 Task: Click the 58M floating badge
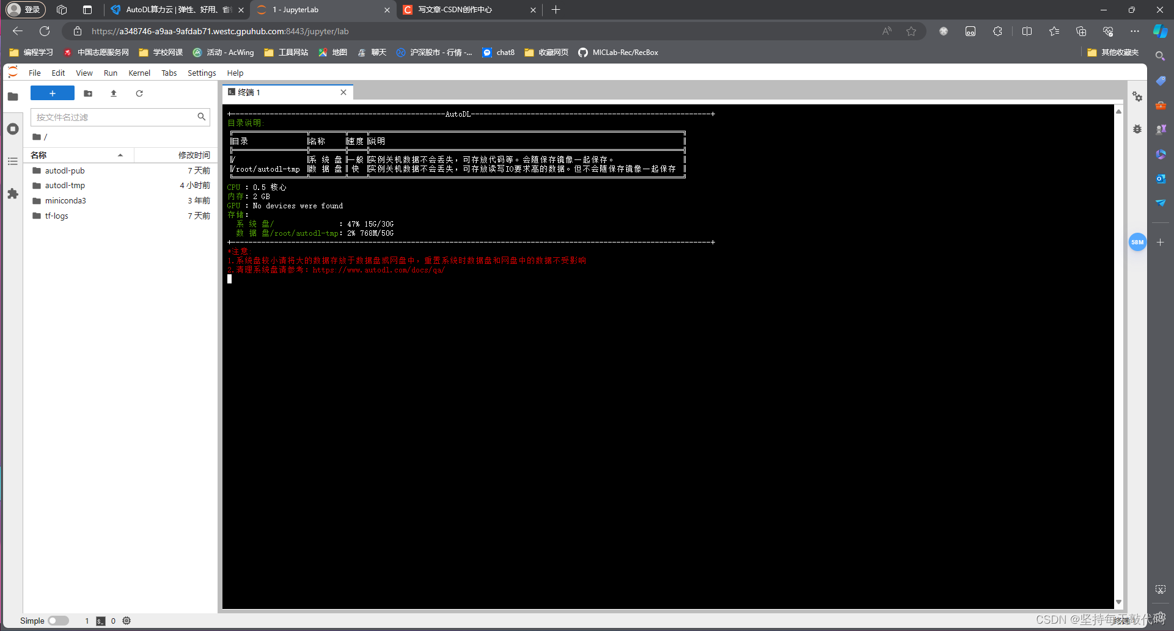coord(1137,242)
